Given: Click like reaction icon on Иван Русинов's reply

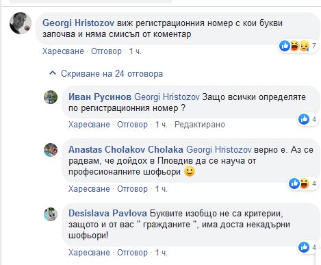Looking at the screenshot, I should point(304,119).
